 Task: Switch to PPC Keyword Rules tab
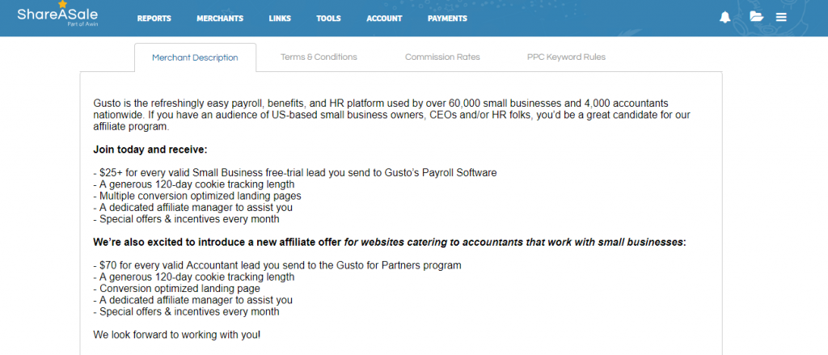[566, 57]
